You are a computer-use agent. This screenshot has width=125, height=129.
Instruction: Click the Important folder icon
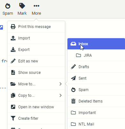click(73, 113)
